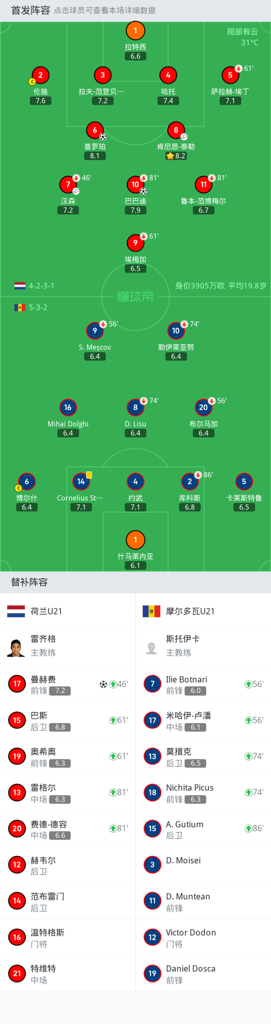Open coach 雷齐格 photo
The height and width of the screenshot is (1024, 271).
tap(16, 647)
